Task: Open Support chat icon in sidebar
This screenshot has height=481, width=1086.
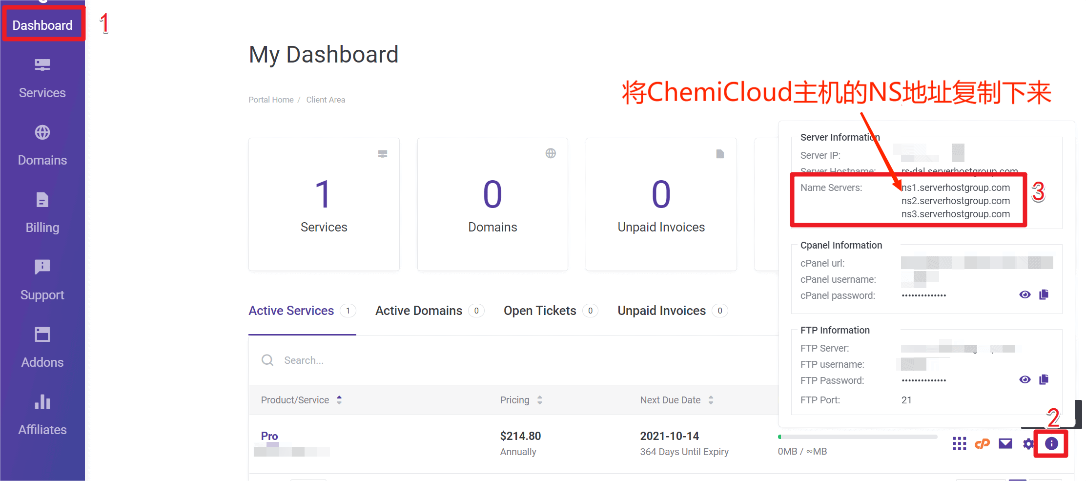Action: (x=42, y=267)
